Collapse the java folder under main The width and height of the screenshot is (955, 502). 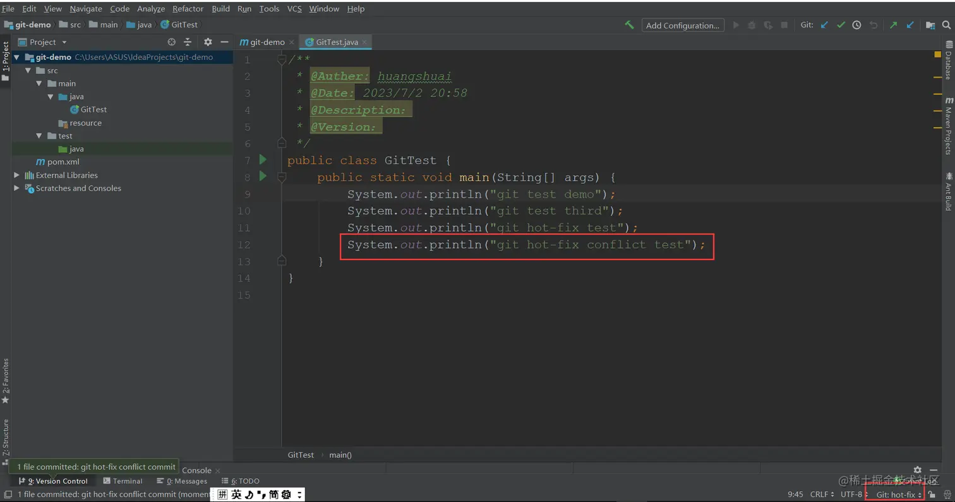pyautogui.click(x=51, y=97)
